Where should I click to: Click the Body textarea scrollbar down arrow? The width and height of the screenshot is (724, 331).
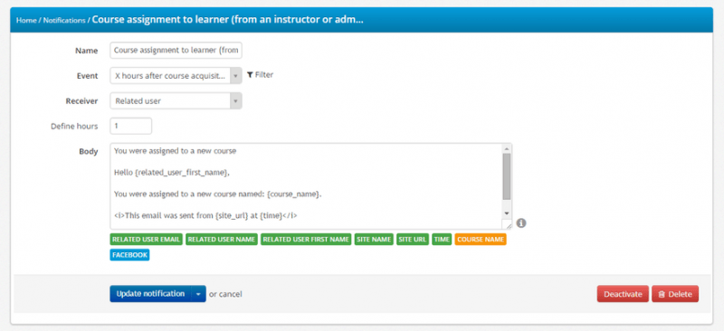click(x=507, y=213)
